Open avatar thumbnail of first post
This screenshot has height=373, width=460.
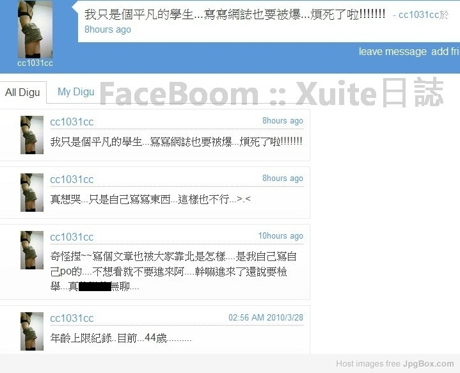32,135
